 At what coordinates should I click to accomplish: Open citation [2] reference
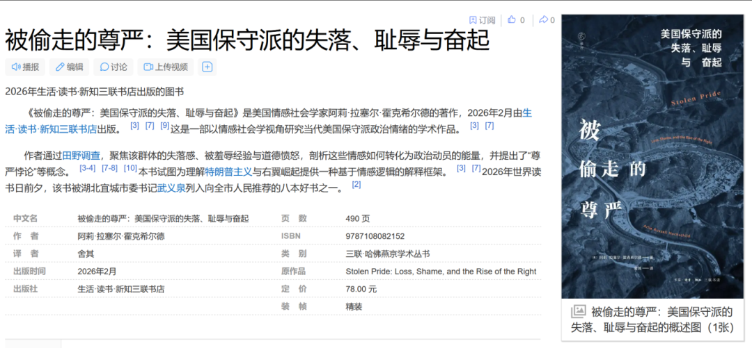(x=357, y=184)
